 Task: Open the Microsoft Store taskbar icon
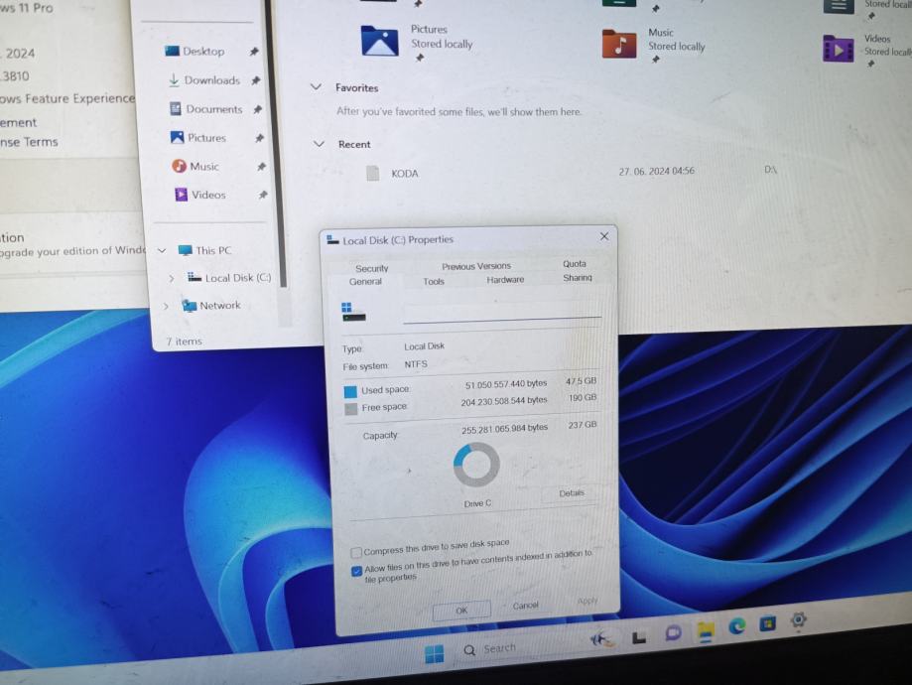[x=767, y=623]
